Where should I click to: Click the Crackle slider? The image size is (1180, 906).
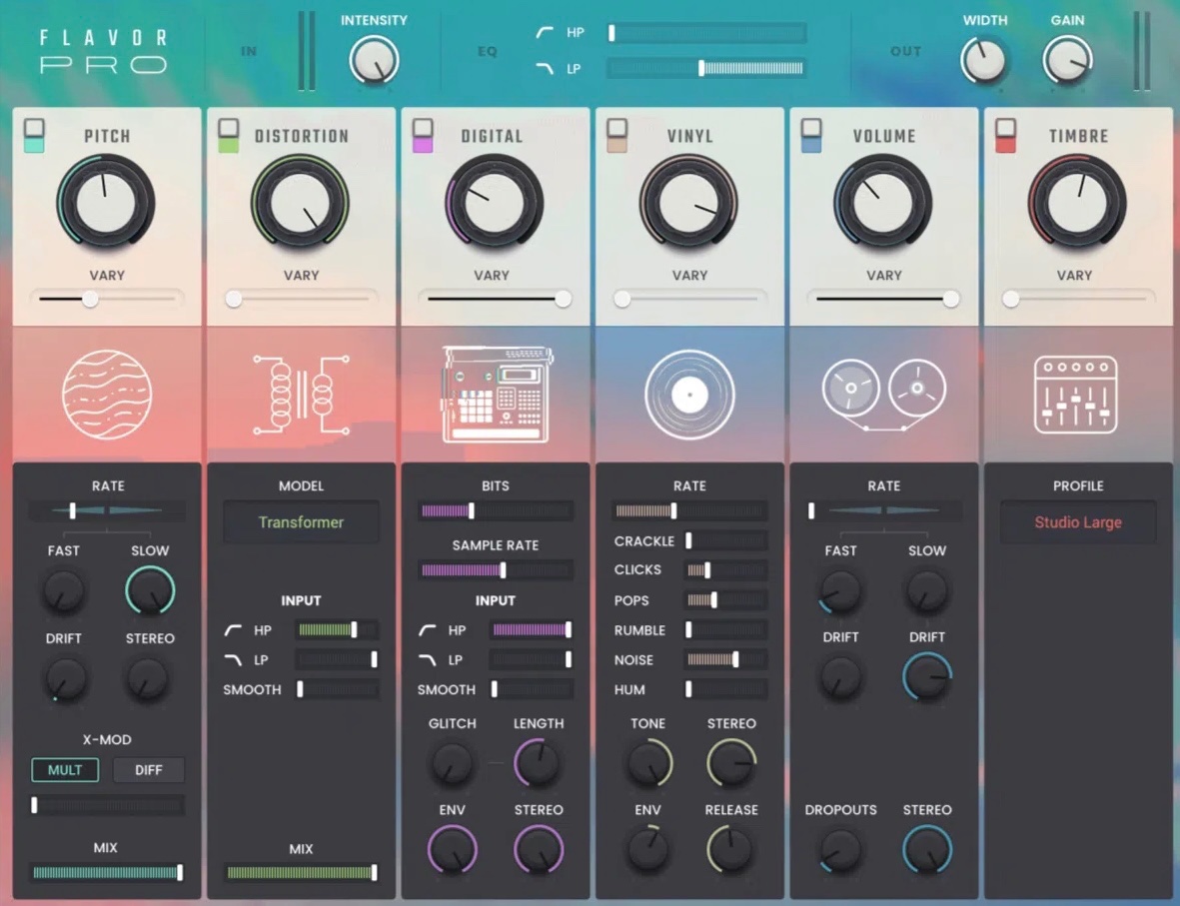725,540
